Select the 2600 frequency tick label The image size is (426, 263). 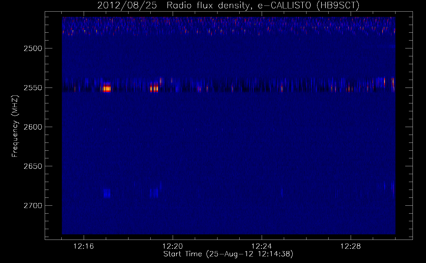click(33, 127)
